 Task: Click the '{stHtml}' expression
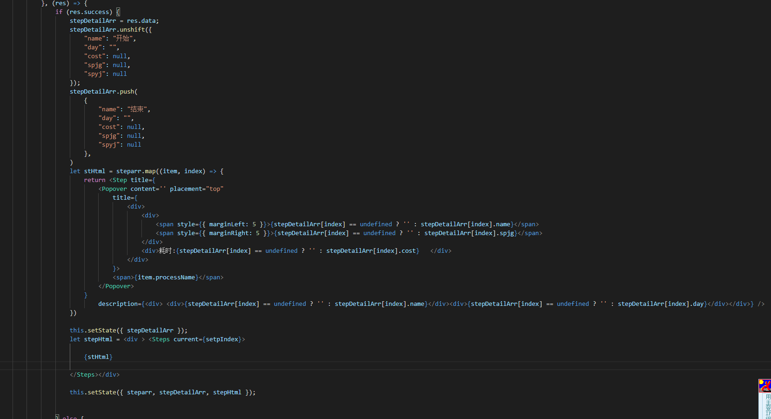(98, 357)
